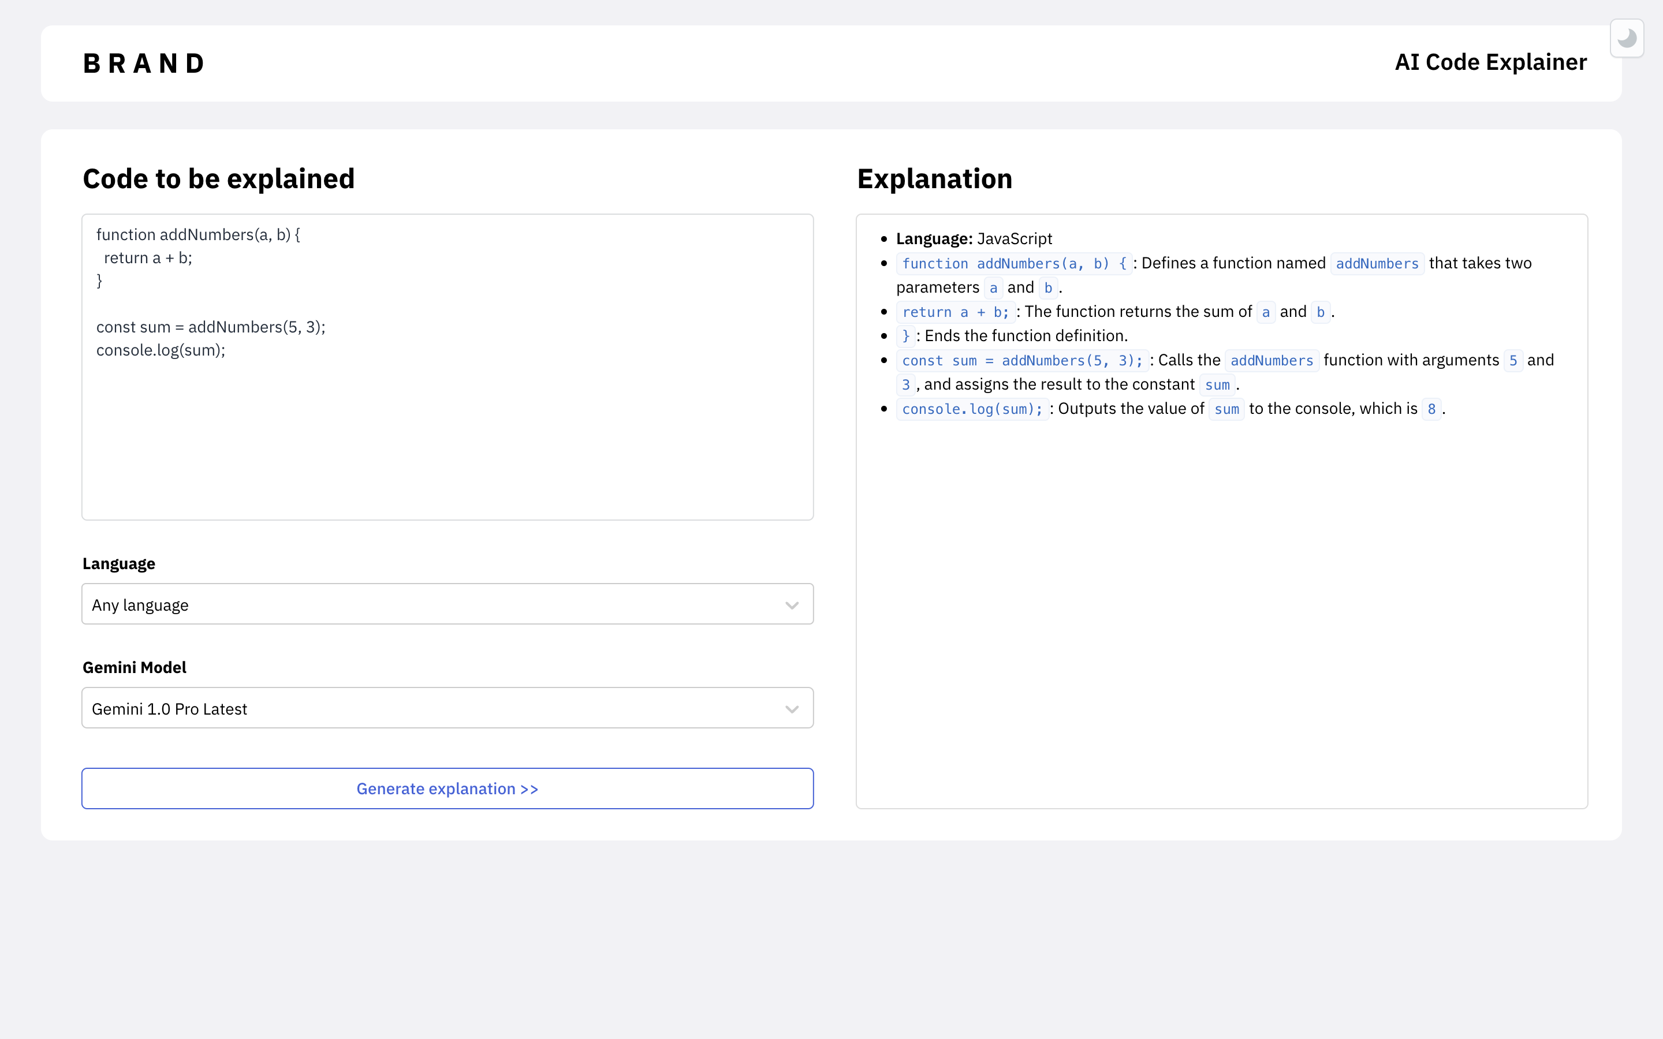1663x1039 pixels.
Task: Click the AI Code Explainer title
Action: tap(1490, 62)
